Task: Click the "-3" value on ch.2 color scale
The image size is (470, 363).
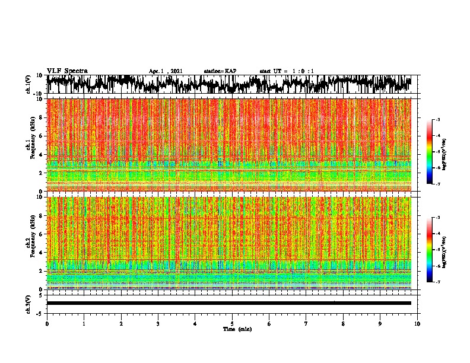Action: tap(437, 218)
